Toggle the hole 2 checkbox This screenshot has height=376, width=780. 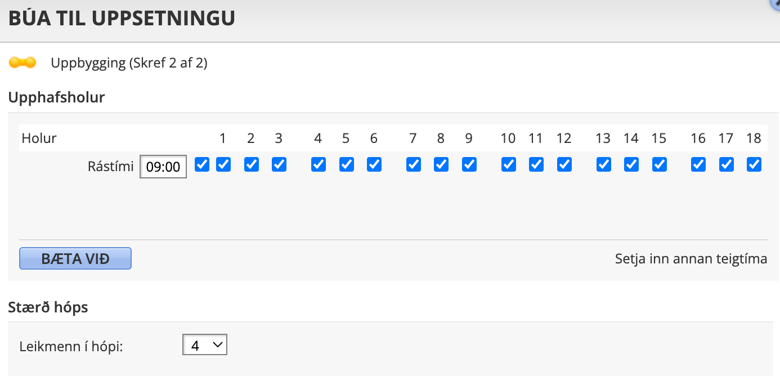(252, 164)
